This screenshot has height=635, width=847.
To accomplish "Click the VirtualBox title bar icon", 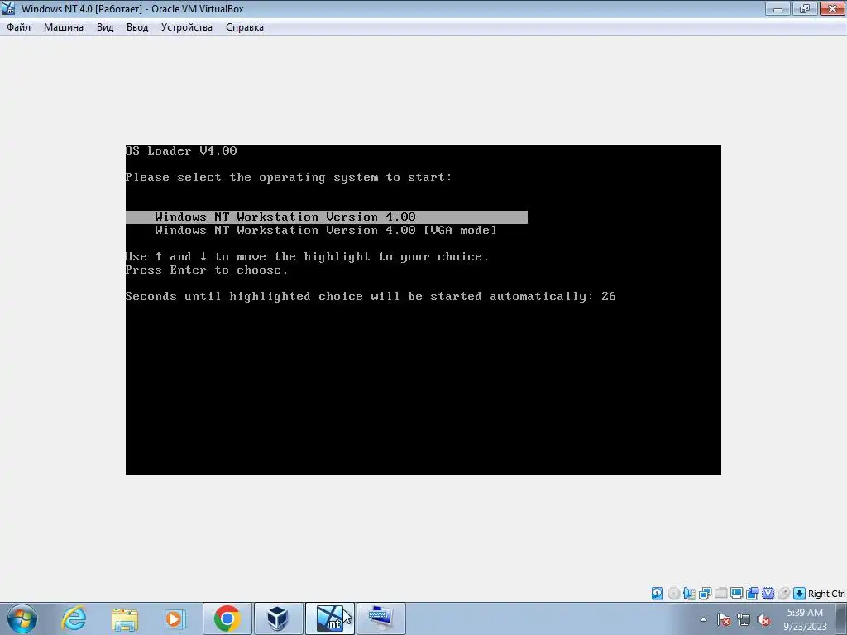I will (x=8, y=8).
